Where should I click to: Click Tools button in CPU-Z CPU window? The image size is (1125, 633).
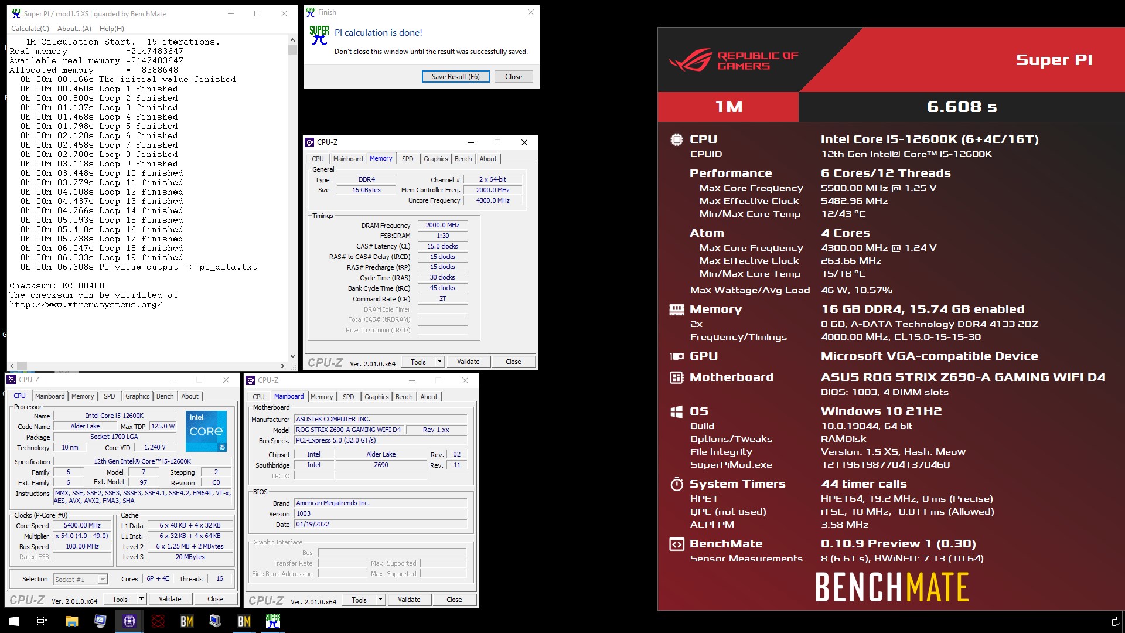[x=120, y=599]
